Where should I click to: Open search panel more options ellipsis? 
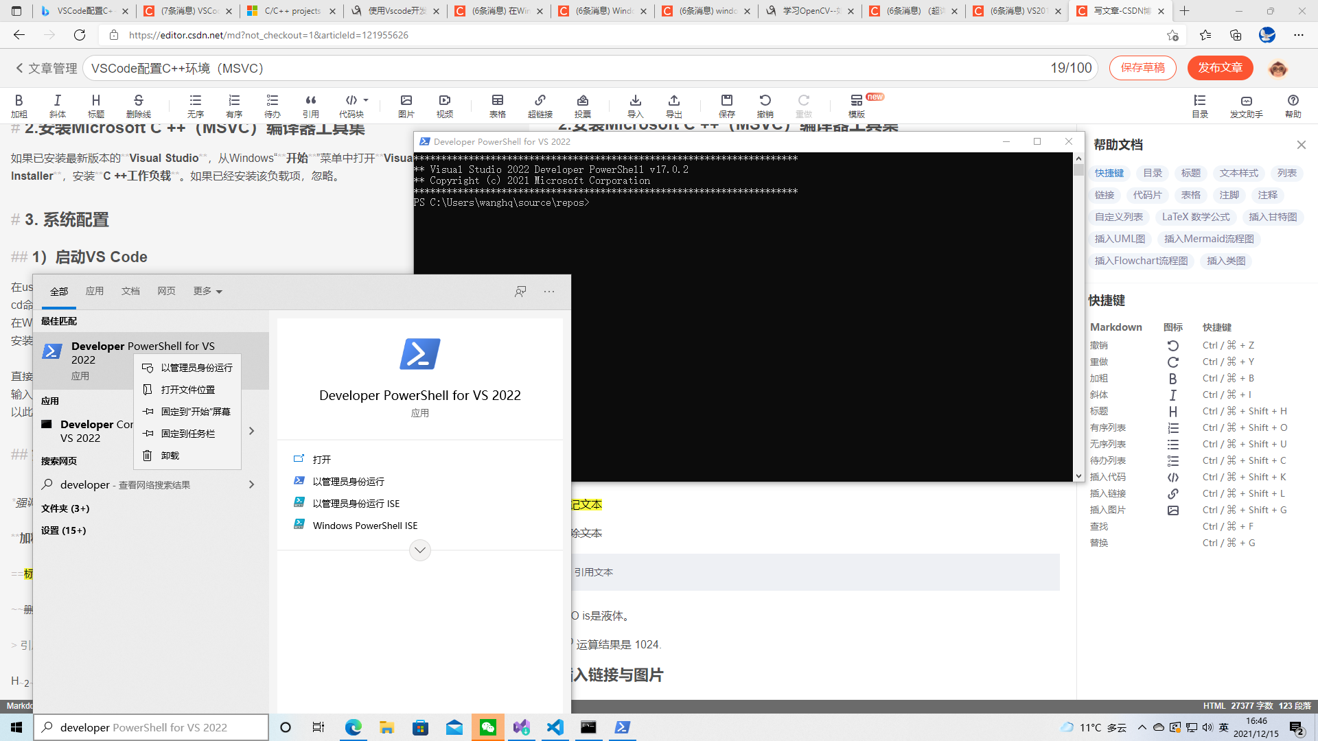(x=549, y=292)
